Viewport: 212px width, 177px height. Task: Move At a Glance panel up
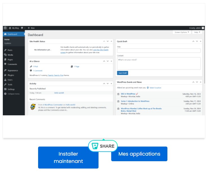(104, 61)
